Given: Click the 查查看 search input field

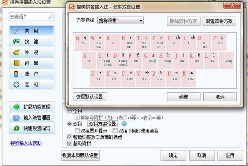Looking at the screenshot, I should pyautogui.click(x=32, y=17).
